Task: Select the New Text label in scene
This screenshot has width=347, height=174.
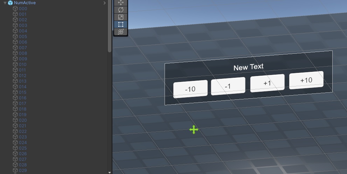Action: pos(249,67)
